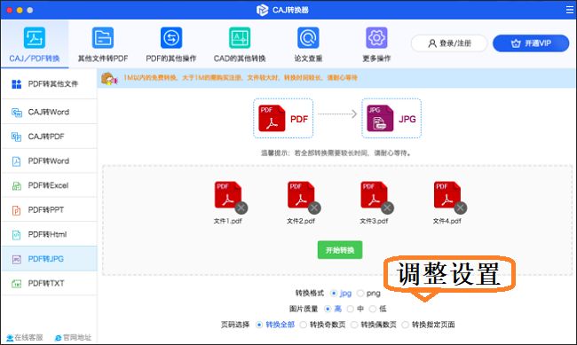Select PDF转Html in the sidebar
577x345 pixels.
coord(49,234)
